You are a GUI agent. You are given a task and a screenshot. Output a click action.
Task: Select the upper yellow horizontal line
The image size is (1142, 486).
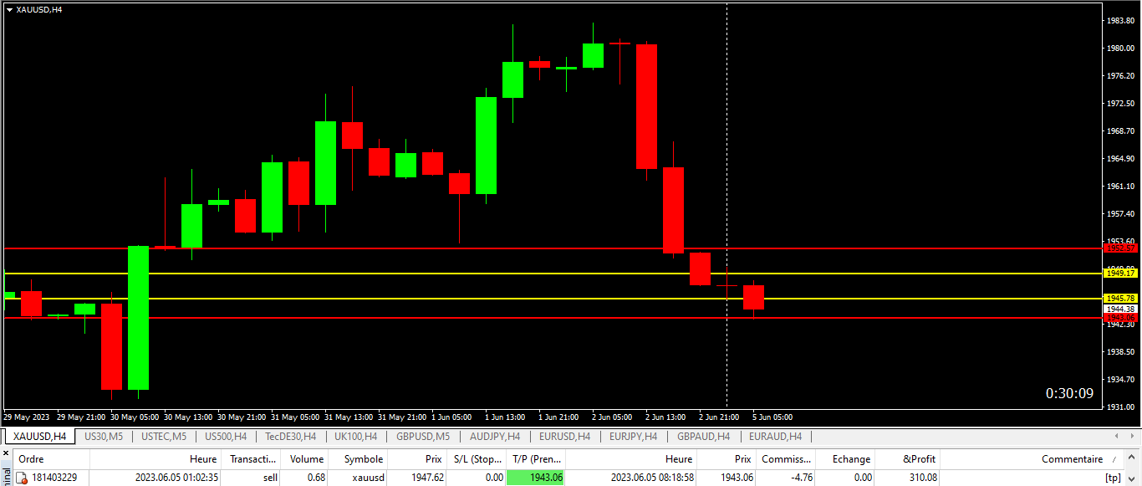click(x=502, y=274)
